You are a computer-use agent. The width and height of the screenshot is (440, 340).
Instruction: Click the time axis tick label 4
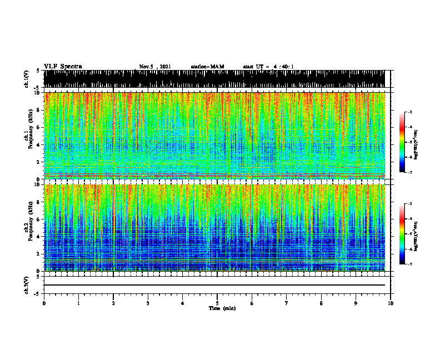point(183,303)
